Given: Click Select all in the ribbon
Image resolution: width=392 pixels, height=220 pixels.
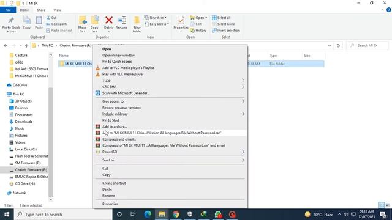Looking at the screenshot, I should [221, 18].
